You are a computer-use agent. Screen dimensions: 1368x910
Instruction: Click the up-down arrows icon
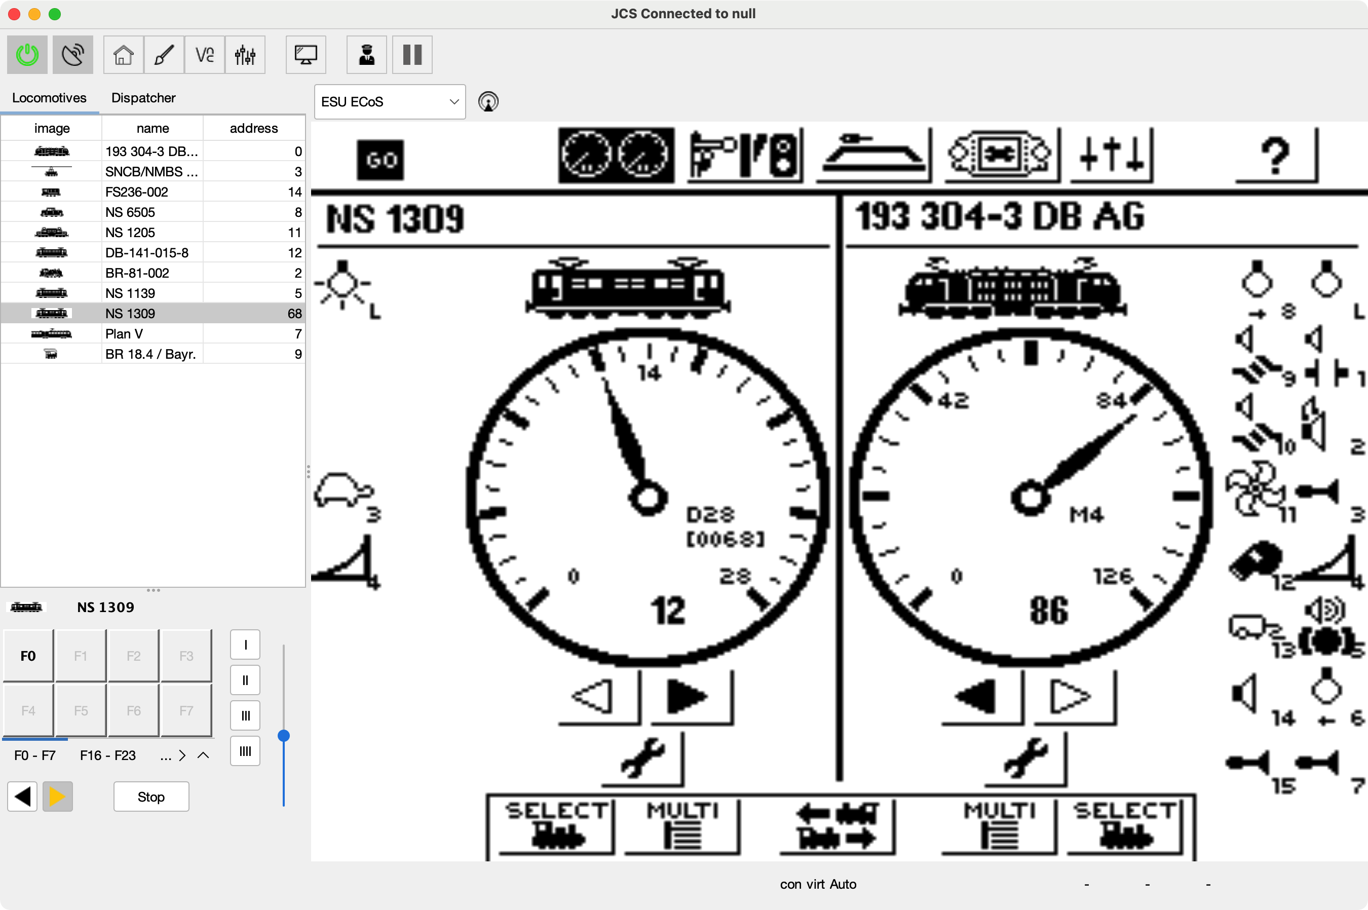[x=1112, y=155]
